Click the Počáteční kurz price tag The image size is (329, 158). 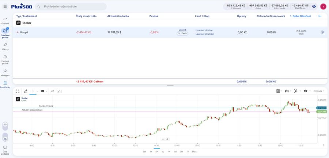322,108
